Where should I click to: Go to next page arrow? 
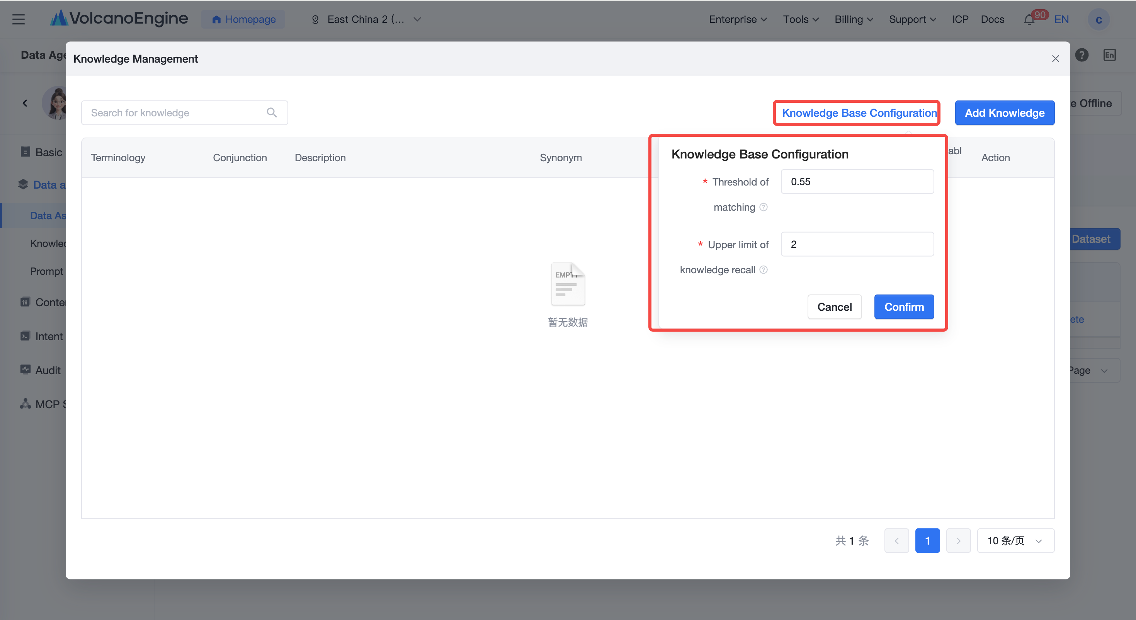click(x=958, y=541)
